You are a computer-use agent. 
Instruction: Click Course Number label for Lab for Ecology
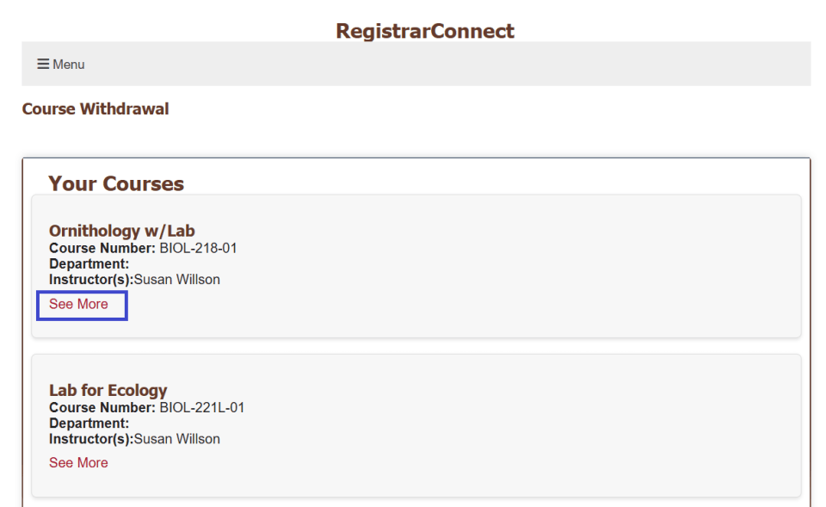pyautogui.click(x=102, y=408)
